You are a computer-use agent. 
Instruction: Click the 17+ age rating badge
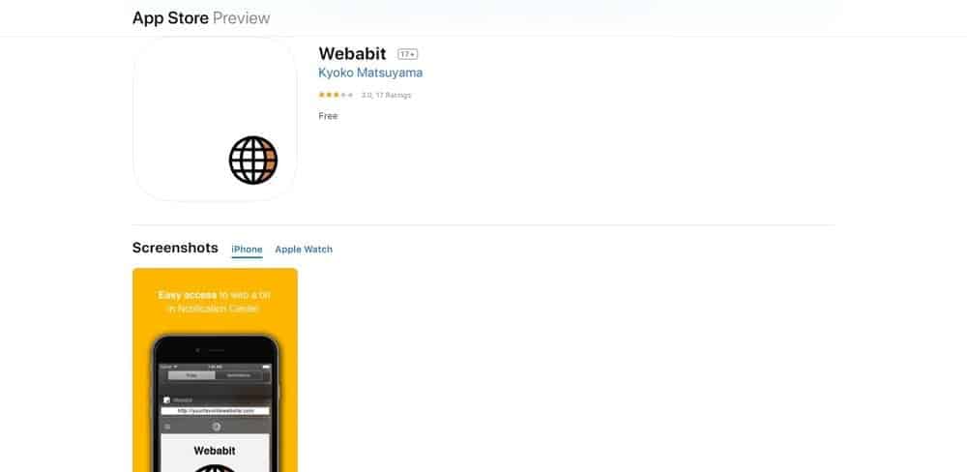coord(408,54)
